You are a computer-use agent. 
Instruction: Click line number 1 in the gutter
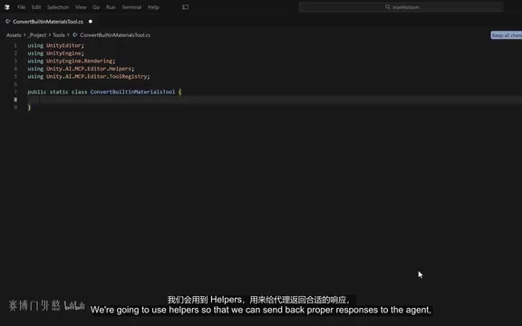point(15,45)
